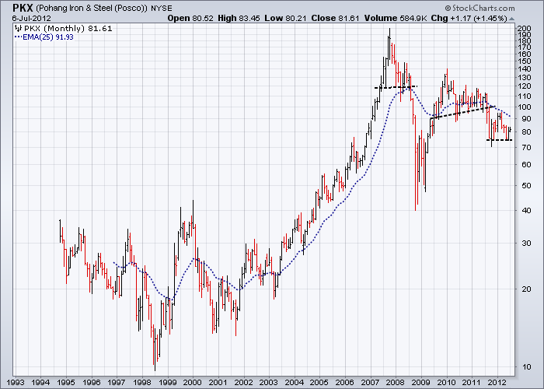Click the Chg +1.17 (+1.45%) value
This screenshot has width=544, height=389.
469,19
